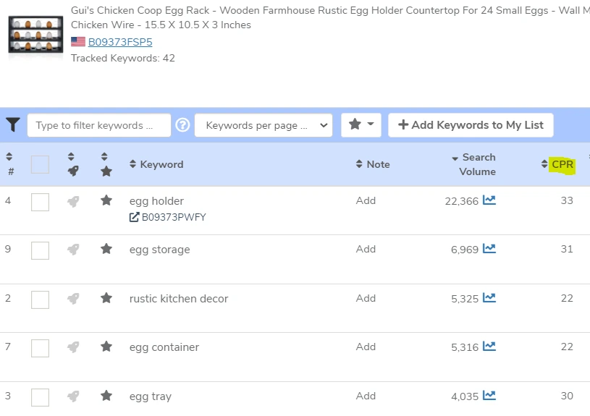Toggle star for rustic kitchen decor keyword
Viewport: 590px width, 416px height.
coord(106,298)
